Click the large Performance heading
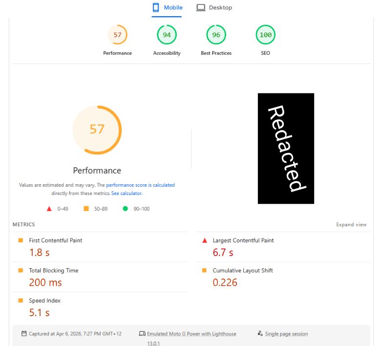The width and height of the screenshot is (382, 346). pos(97,171)
